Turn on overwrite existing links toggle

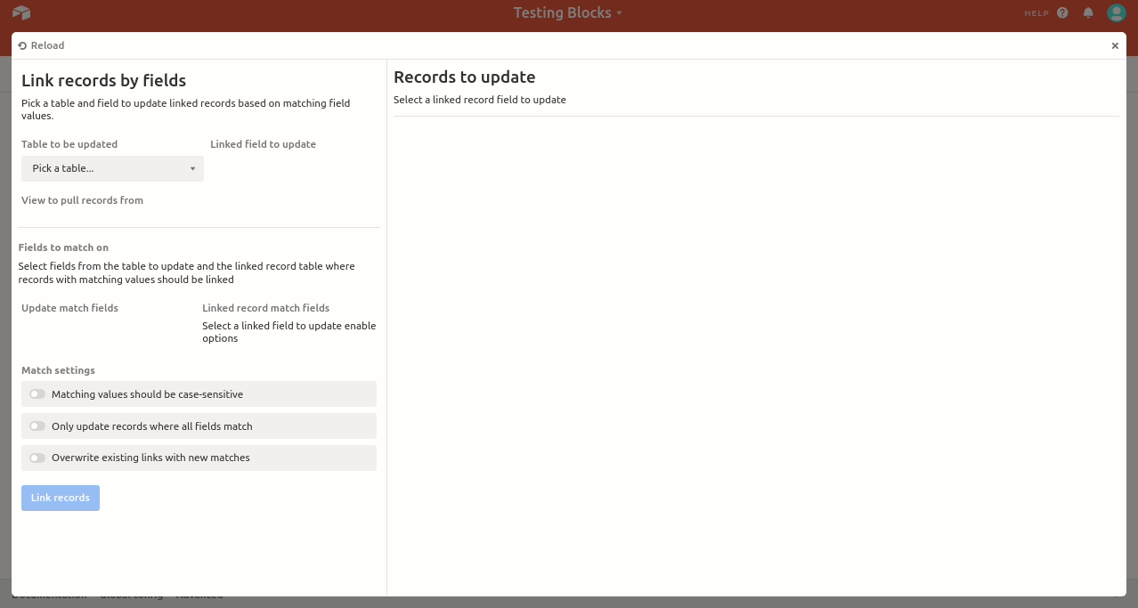[x=37, y=458]
